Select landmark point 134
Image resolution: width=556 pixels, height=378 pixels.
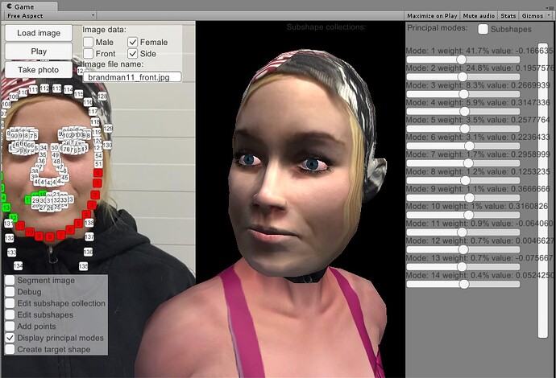click(x=18, y=265)
